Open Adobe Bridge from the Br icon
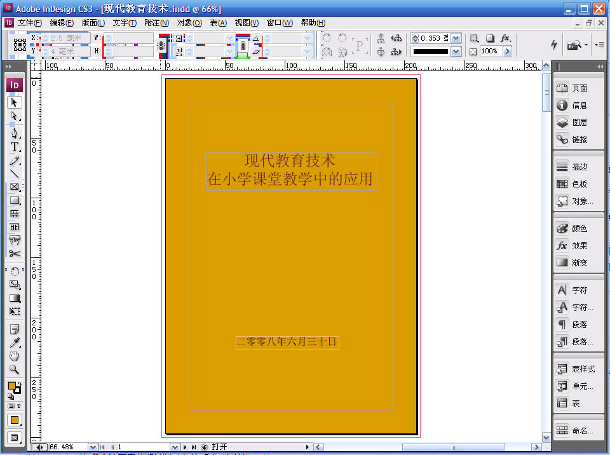The width and height of the screenshot is (610, 455). [574, 44]
